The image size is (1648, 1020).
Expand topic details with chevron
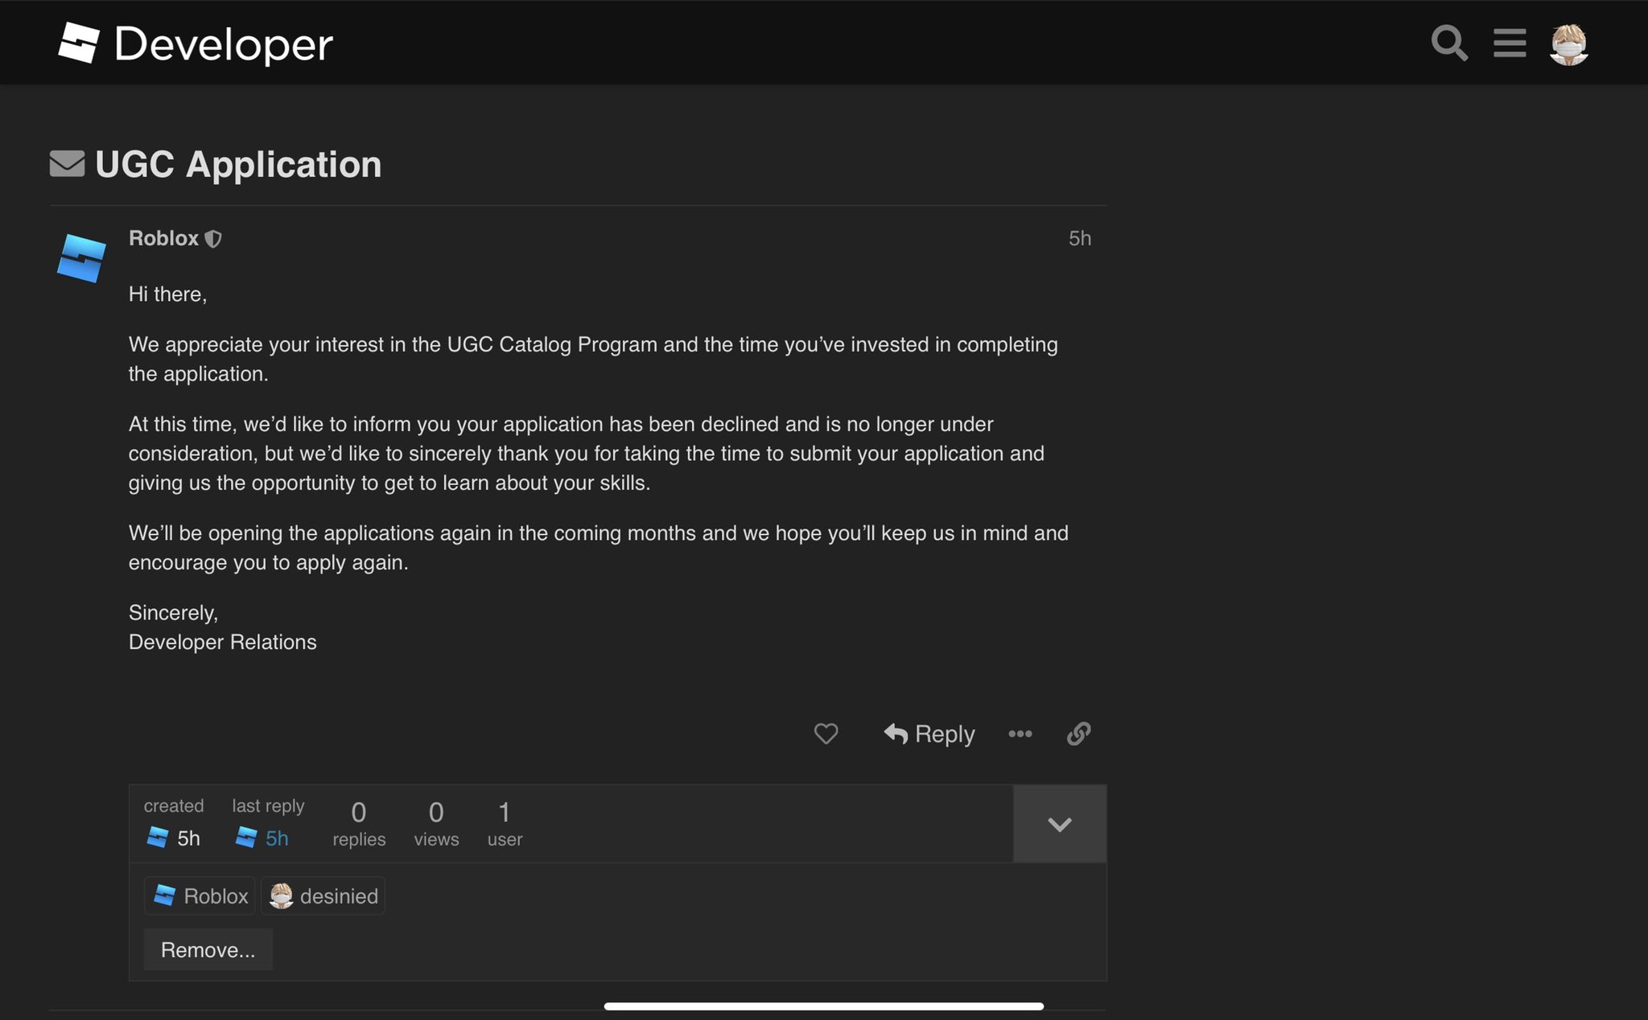tap(1059, 824)
